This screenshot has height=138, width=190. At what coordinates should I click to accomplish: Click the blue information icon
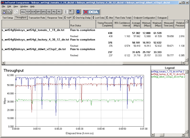coord(78,12)
